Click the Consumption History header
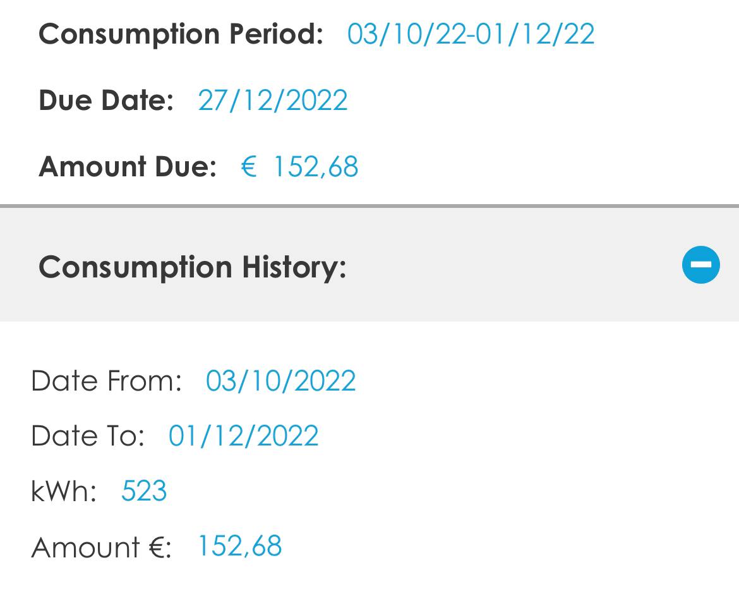Image resolution: width=739 pixels, height=601 pixels. click(192, 266)
